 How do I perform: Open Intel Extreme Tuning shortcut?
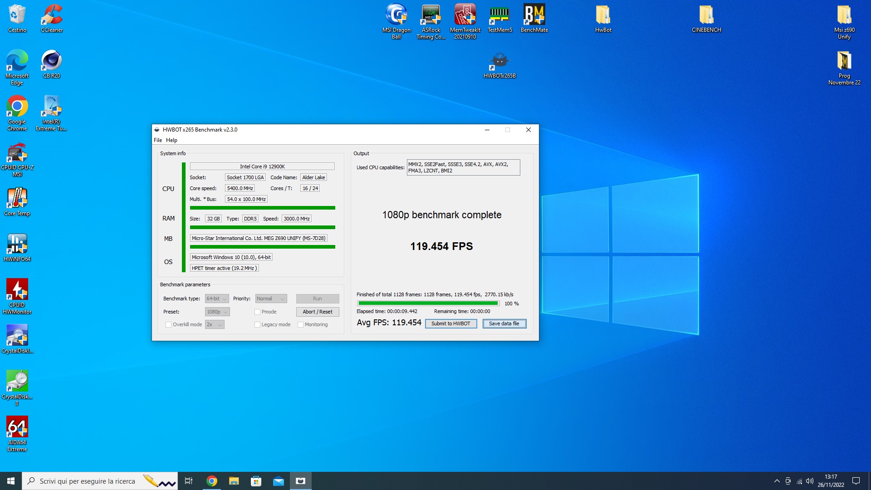click(x=52, y=113)
